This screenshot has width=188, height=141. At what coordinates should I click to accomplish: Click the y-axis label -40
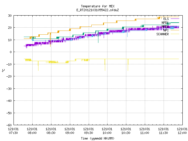pyautogui.click(x=9, y=101)
